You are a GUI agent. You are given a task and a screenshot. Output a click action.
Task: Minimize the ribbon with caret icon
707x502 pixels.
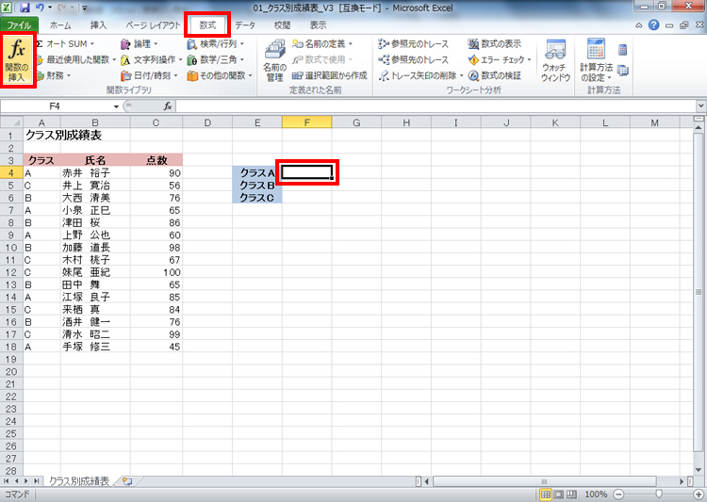tap(639, 25)
